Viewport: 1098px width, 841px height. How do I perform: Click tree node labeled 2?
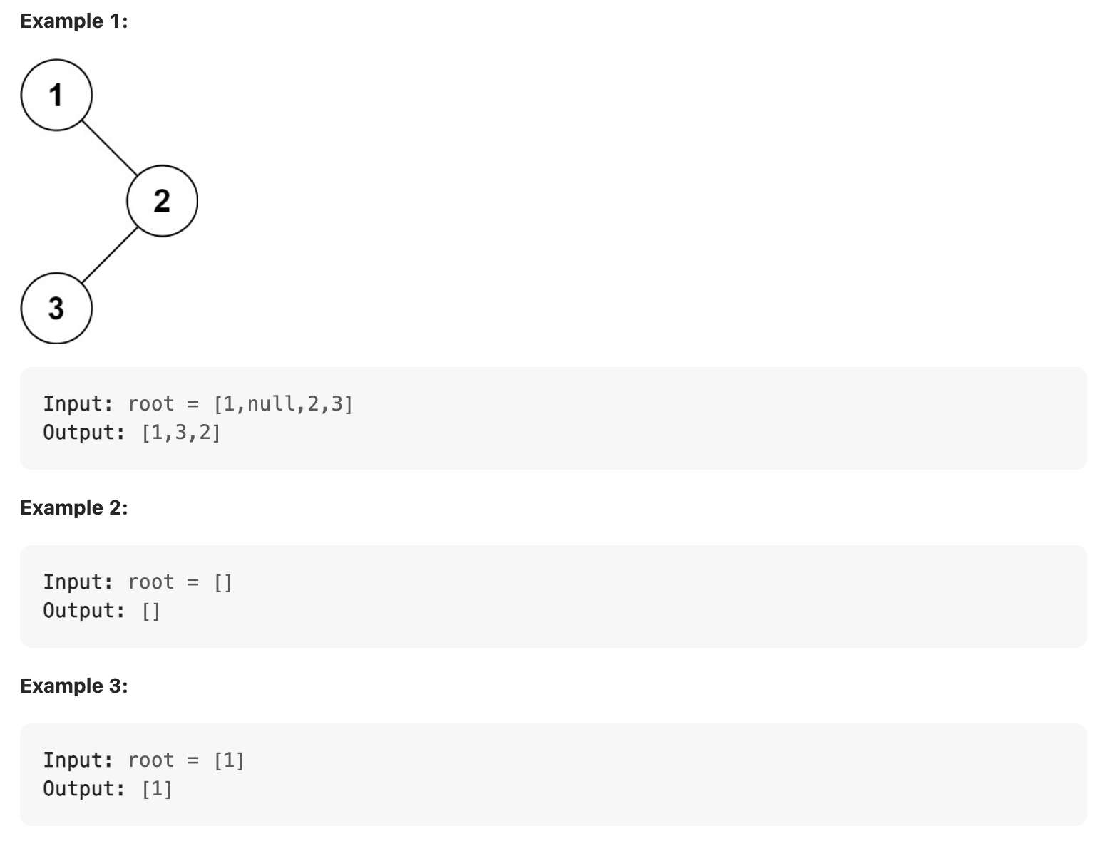pyautogui.click(x=162, y=201)
